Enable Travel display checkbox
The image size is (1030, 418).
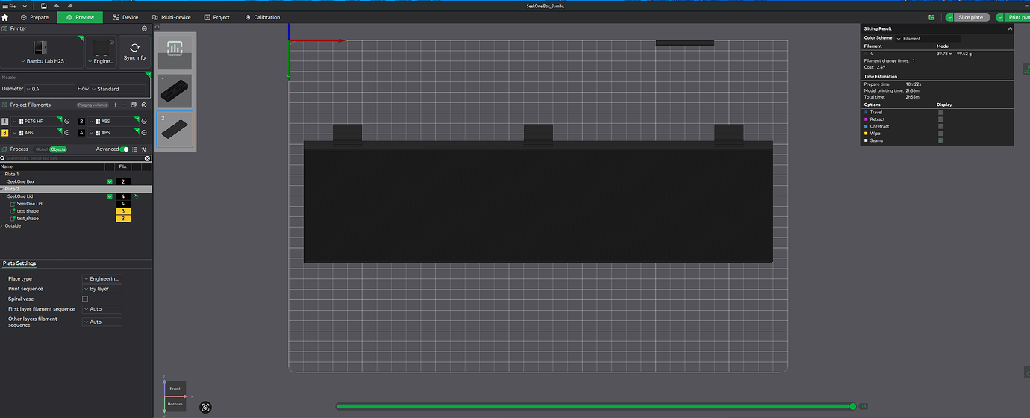coord(940,112)
